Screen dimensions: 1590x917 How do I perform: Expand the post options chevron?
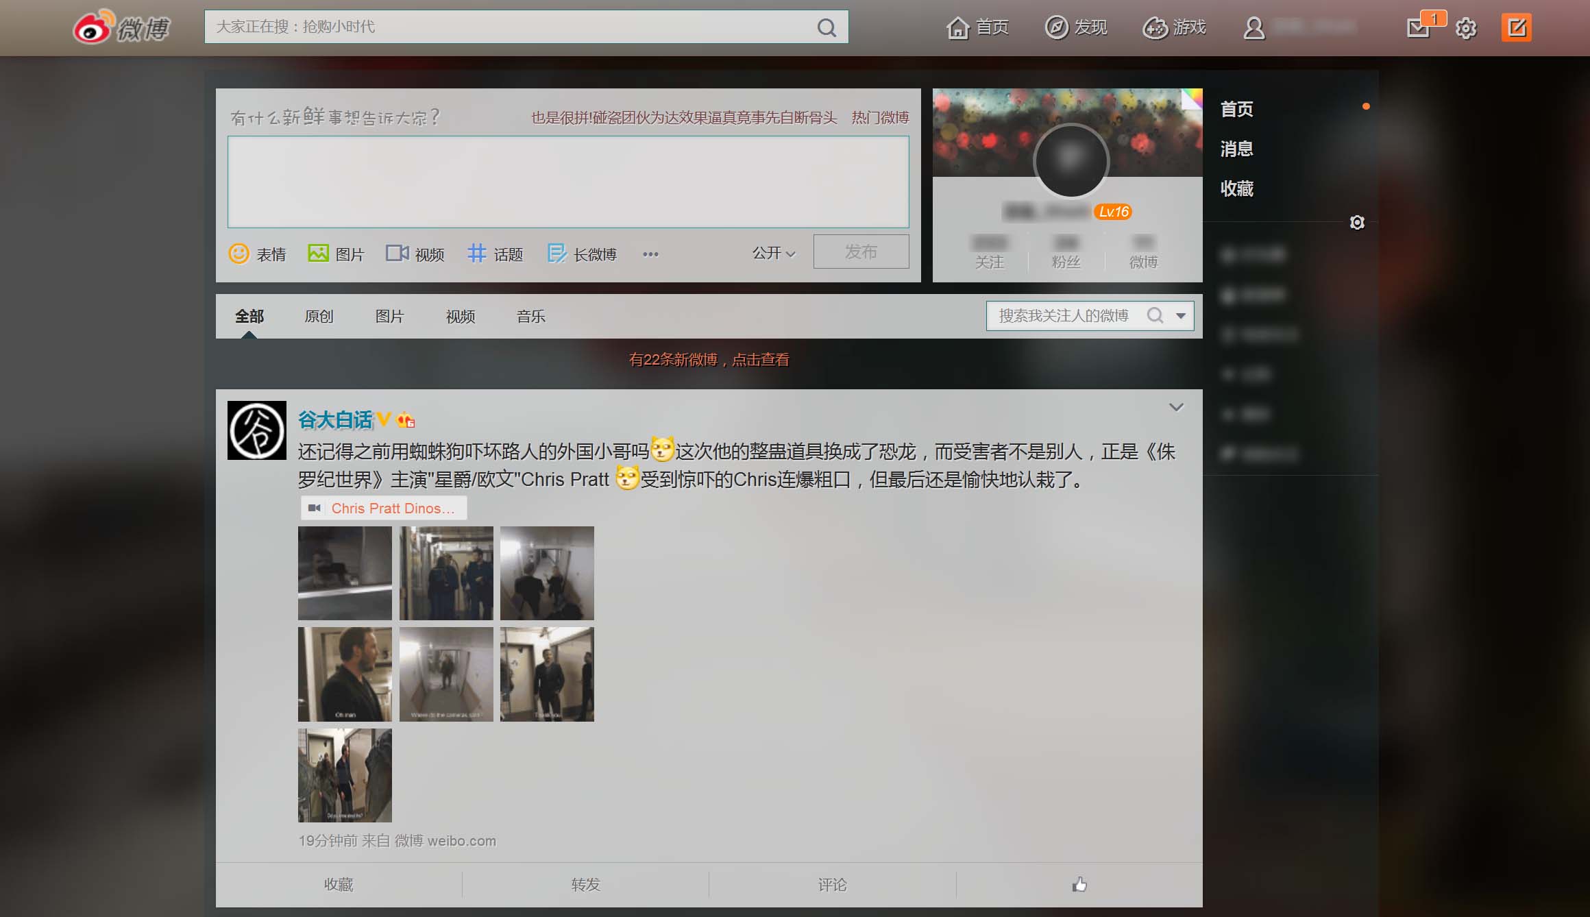click(x=1176, y=407)
